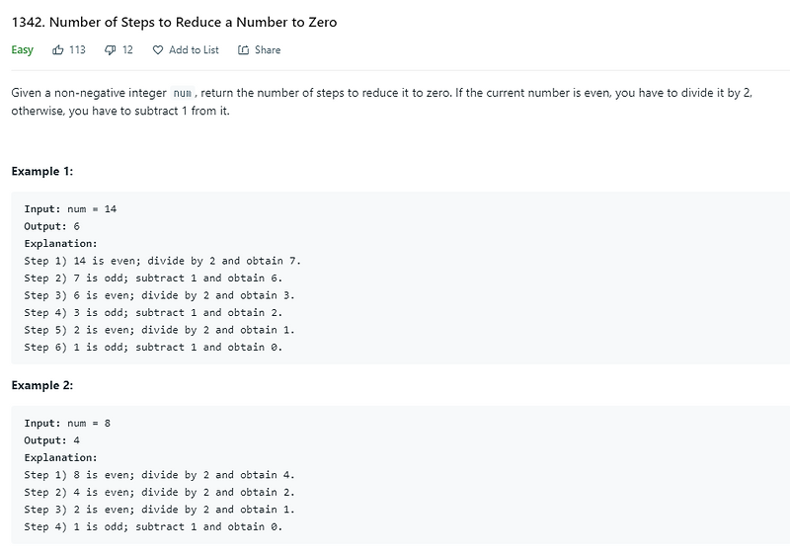Click the thumbs down dislike icon

coord(110,50)
